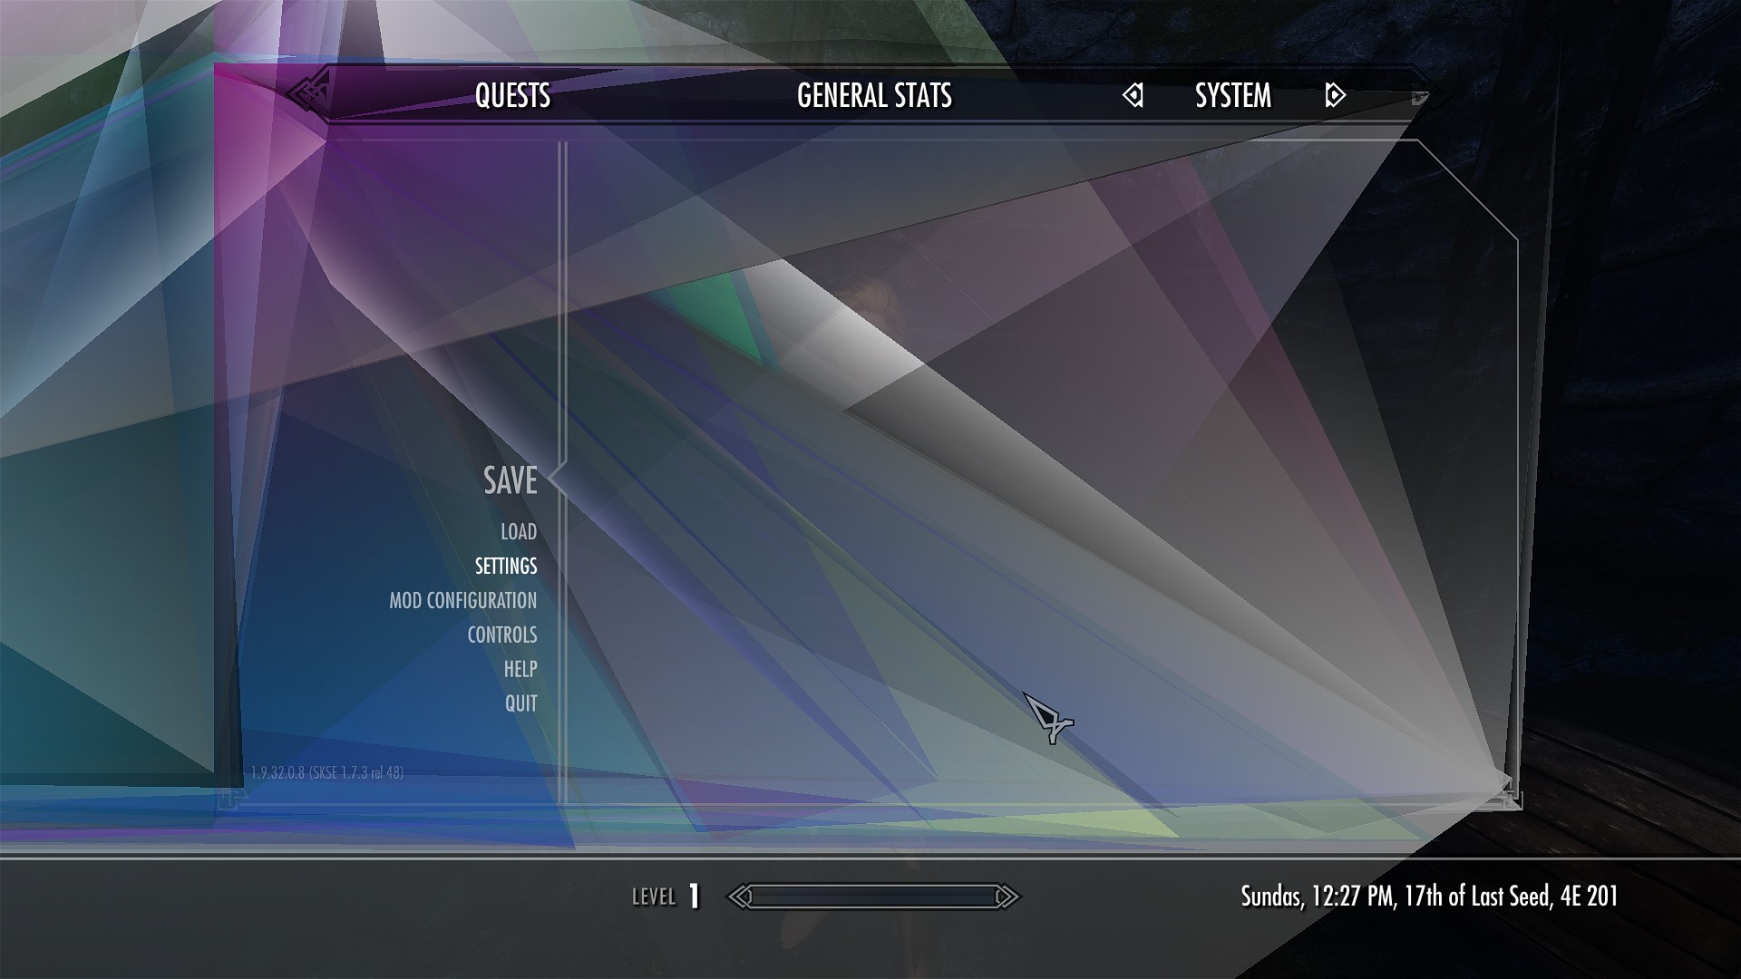Click the left arrow beside SYSTEM
1741x979 pixels.
pyautogui.click(x=1133, y=95)
